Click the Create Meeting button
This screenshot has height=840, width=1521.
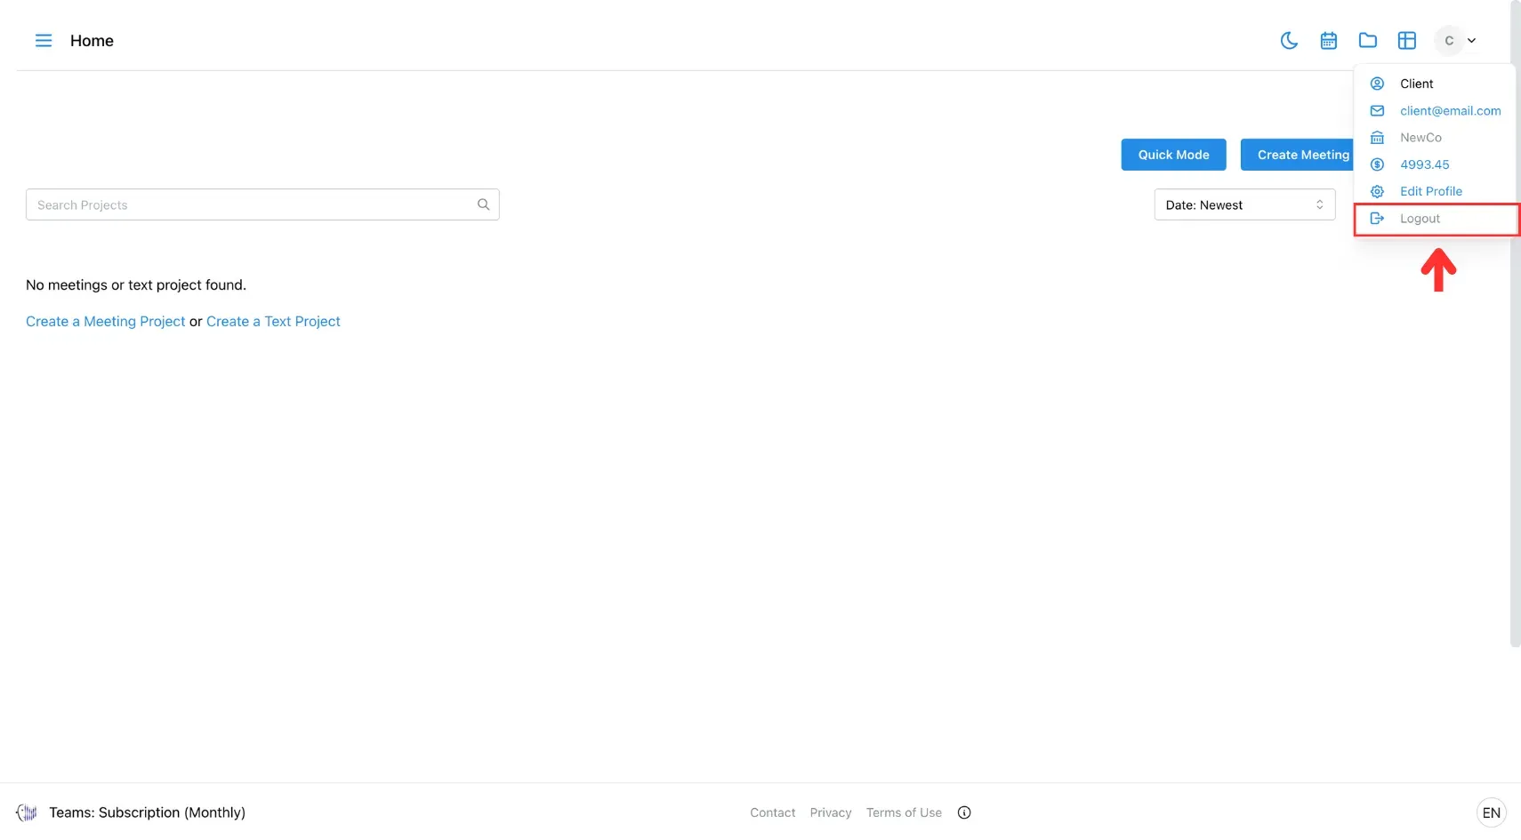1298,155
